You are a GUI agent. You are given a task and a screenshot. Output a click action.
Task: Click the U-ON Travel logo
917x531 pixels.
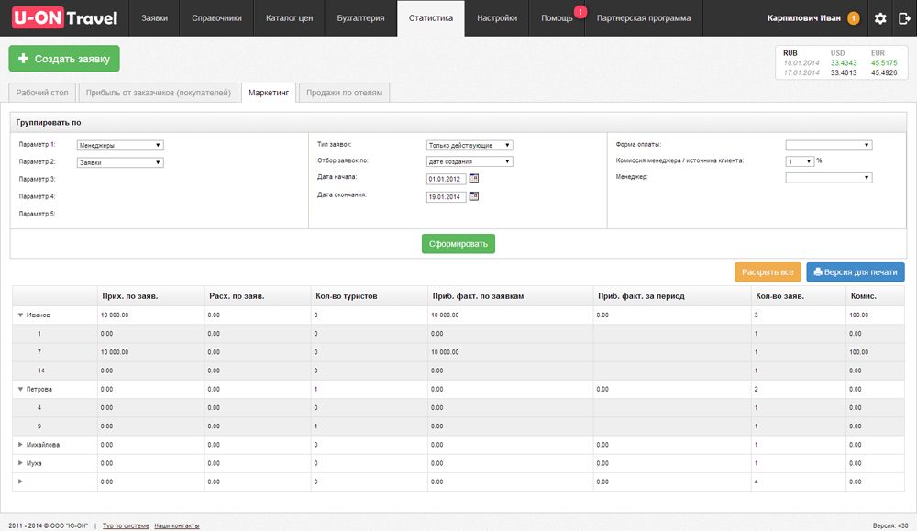(65, 18)
